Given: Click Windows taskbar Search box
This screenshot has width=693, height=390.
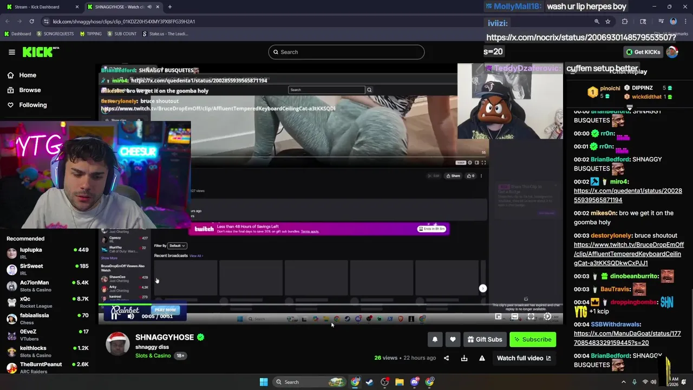Looking at the screenshot, I should [x=310, y=382].
